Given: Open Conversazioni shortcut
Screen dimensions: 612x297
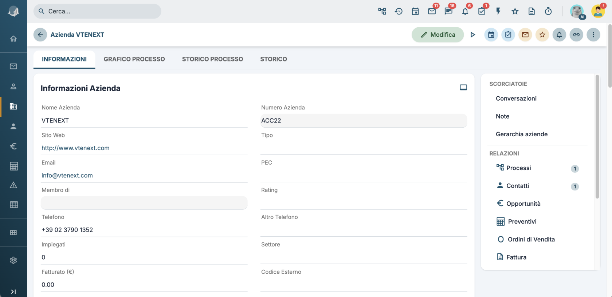Looking at the screenshot, I should [x=516, y=99].
